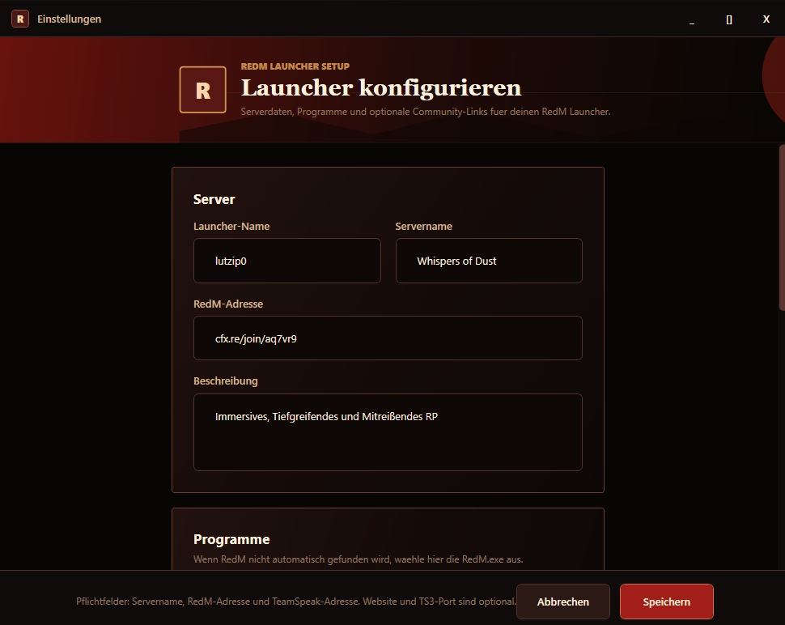Viewport: 785px width, 625px height.
Task: Click the 'Programme' section heading
Action: click(x=231, y=539)
